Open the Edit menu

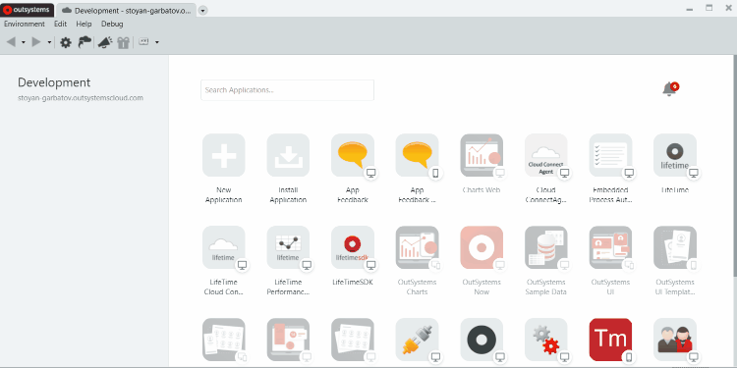click(x=60, y=24)
